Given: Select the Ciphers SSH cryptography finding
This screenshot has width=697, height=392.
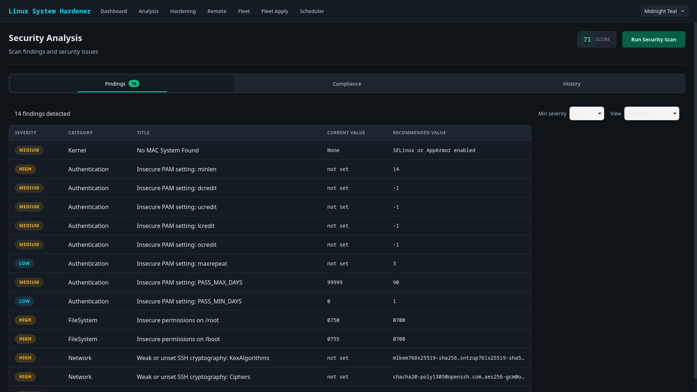Looking at the screenshot, I should point(270,377).
